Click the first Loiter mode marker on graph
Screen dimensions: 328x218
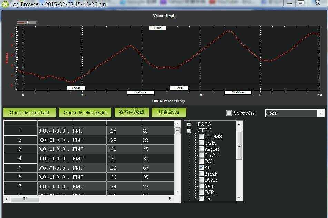coord(76,88)
